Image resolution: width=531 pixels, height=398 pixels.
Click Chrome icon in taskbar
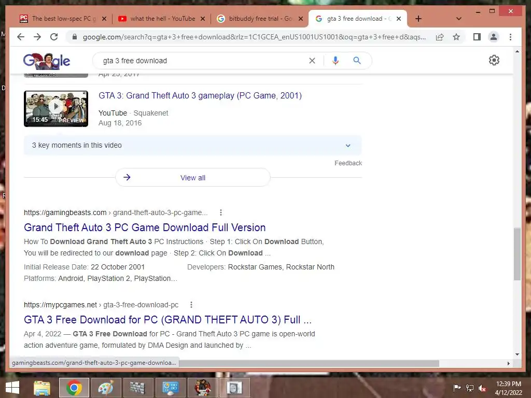tap(74, 388)
